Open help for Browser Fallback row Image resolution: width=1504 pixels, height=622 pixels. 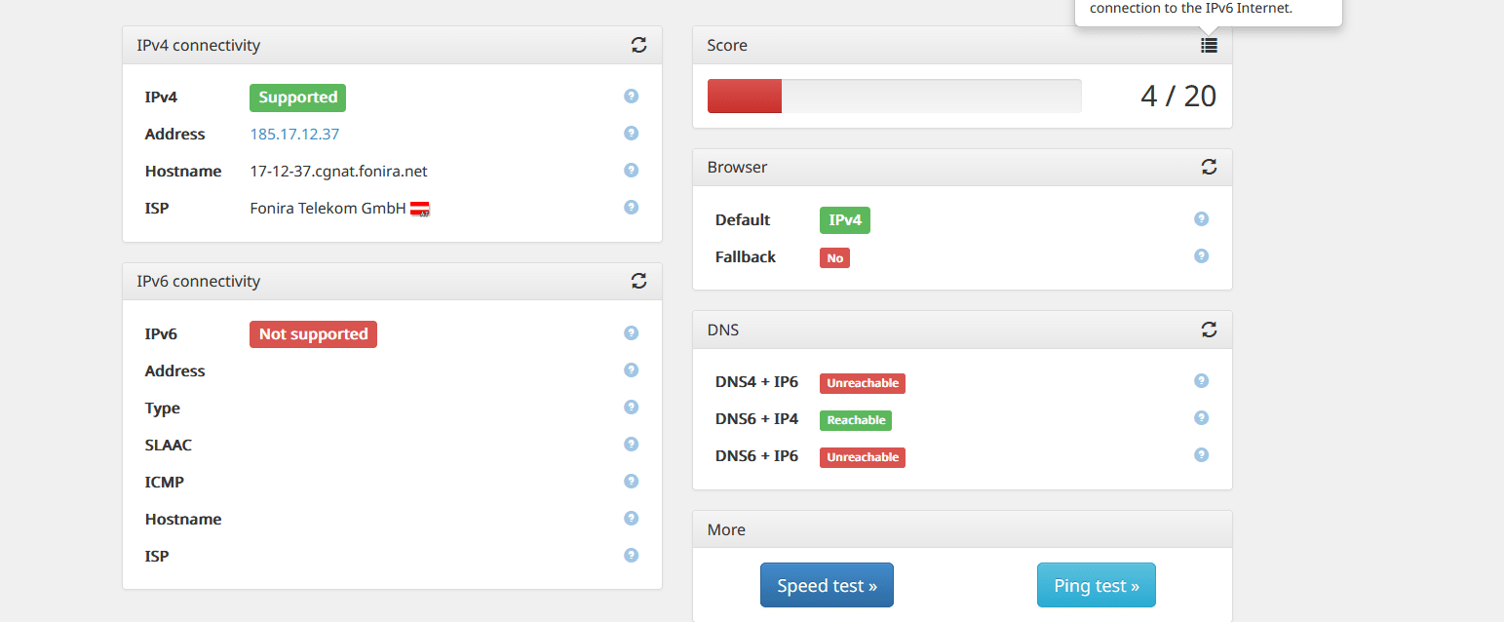[1201, 256]
